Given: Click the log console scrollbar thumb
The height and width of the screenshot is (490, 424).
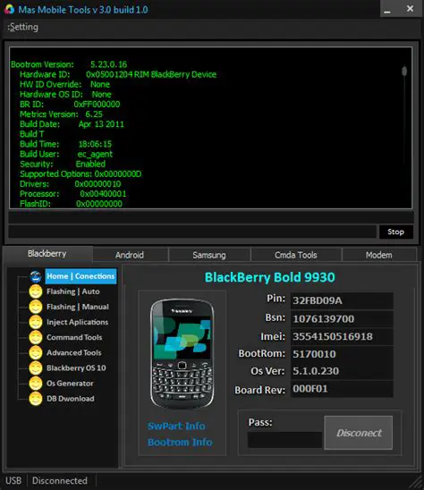Looking at the screenshot, I should (x=404, y=72).
